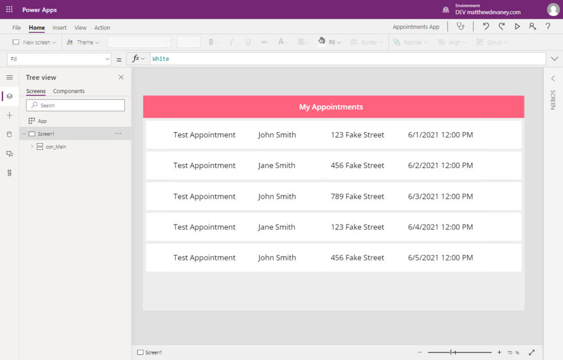
Task: Open the Share user icon
Action: 532,26
